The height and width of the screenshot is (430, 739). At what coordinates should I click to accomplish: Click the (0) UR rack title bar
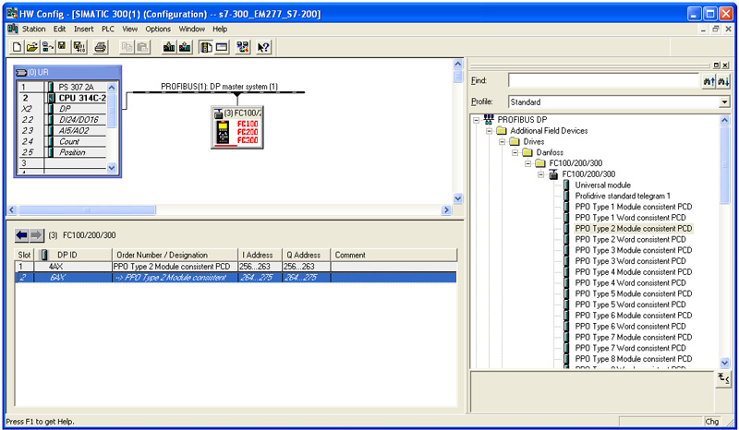(x=67, y=73)
